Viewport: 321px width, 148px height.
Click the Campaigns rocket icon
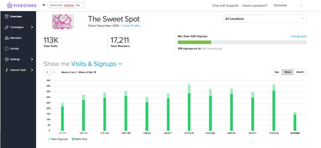click(7, 27)
